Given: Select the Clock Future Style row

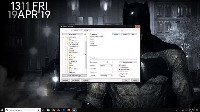Looking at the screenshot, I should (x=74, y=43).
